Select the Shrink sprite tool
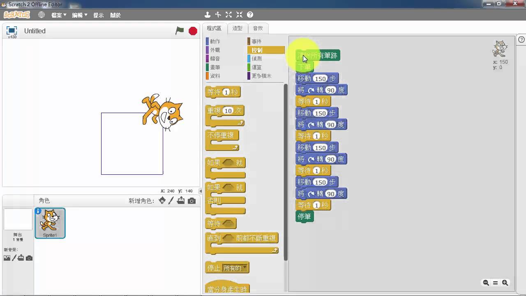This screenshot has width=526, height=296. tap(239, 15)
